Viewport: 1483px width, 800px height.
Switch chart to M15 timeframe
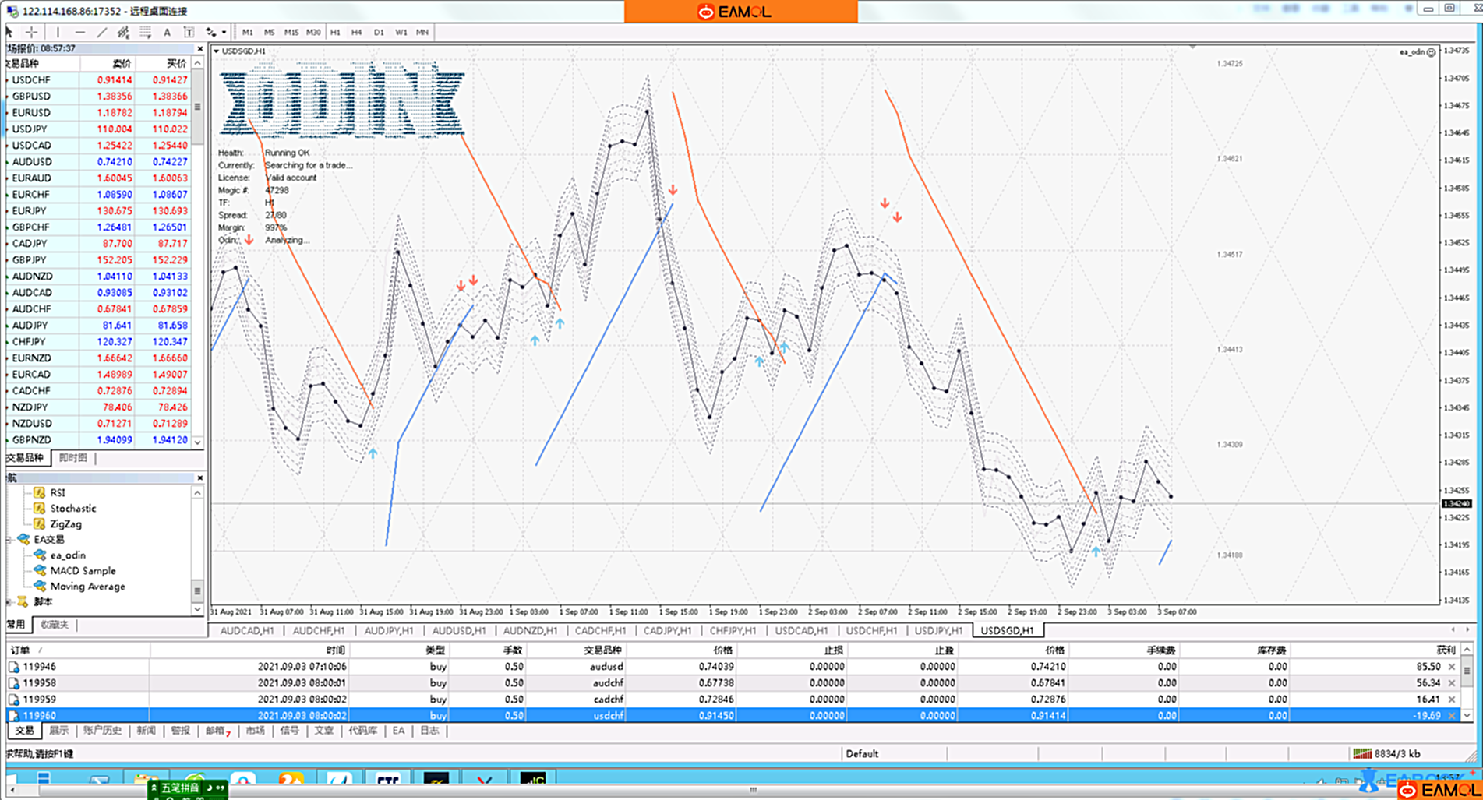[x=291, y=32]
